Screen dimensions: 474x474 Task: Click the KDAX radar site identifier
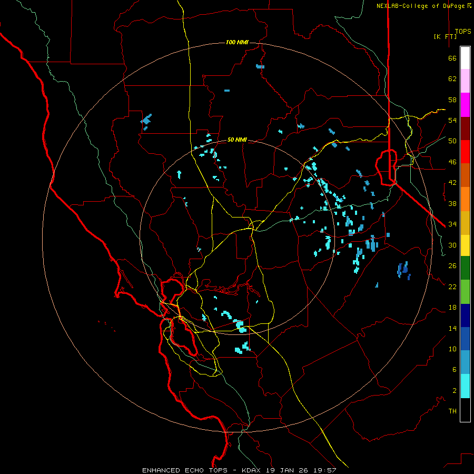click(x=252, y=470)
